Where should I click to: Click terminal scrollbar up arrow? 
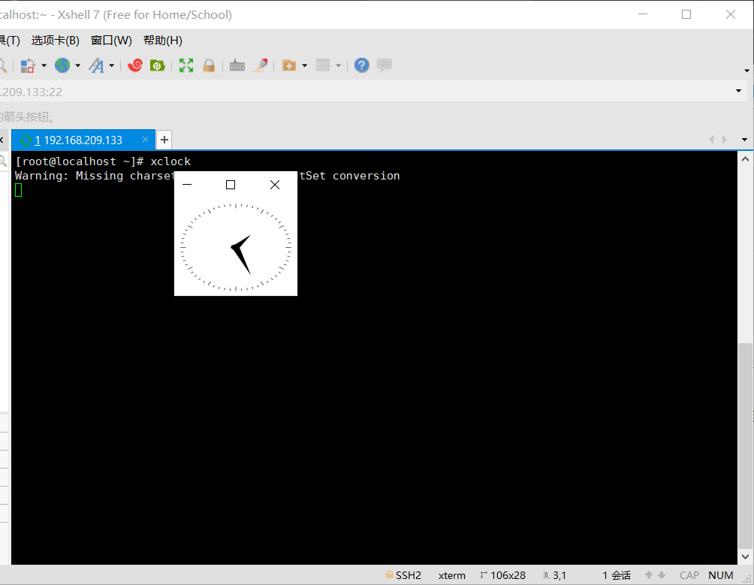tap(745, 159)
